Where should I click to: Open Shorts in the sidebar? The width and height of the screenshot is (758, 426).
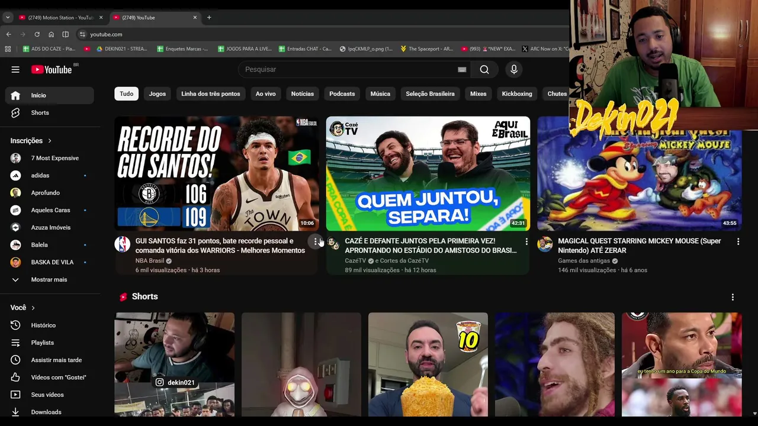50,112
